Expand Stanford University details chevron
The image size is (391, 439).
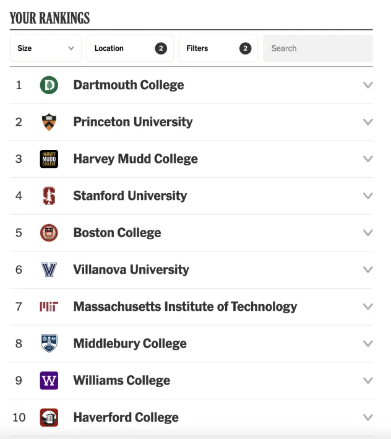[x=368, y=196]
